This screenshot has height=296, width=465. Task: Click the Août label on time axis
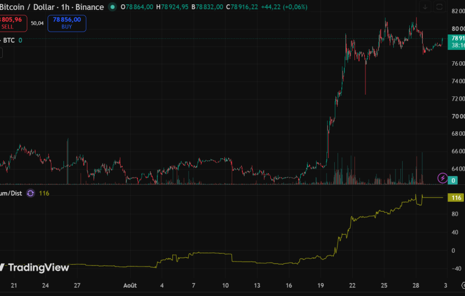tap(130, 285)
